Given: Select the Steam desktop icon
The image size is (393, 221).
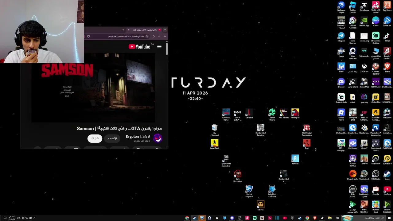Looking at the screenshot, I should point(387,176).
